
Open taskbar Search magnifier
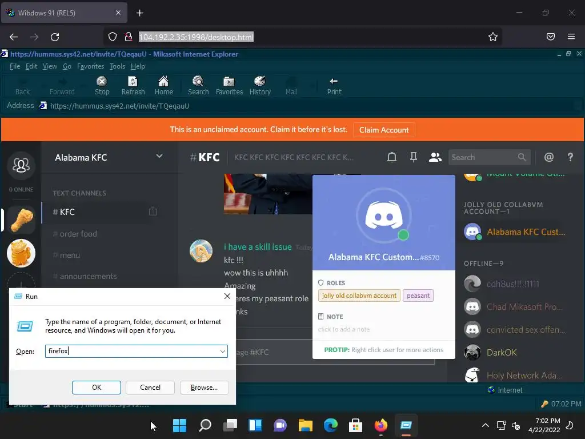(205, 425)
